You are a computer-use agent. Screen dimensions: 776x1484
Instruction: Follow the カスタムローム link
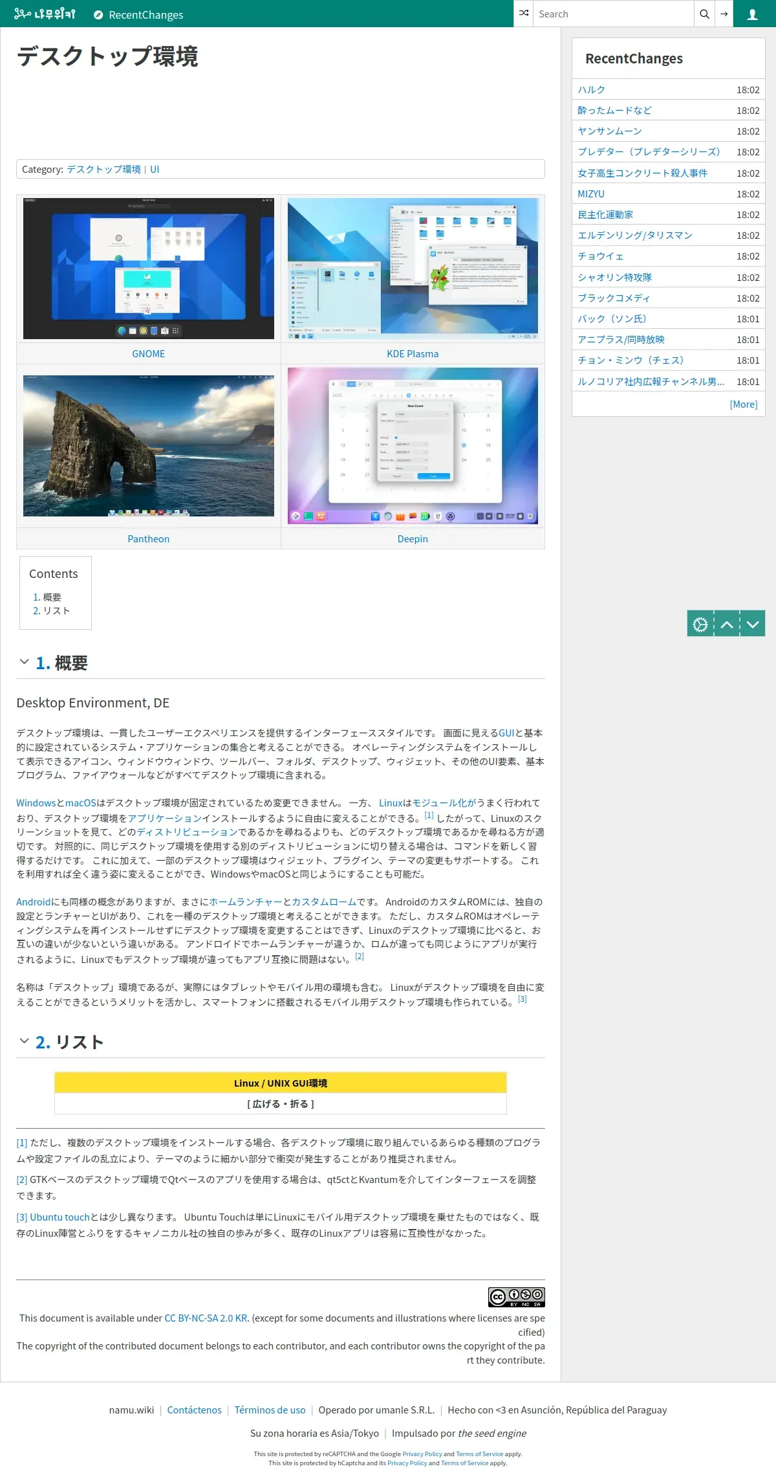[x=325, y=902]
